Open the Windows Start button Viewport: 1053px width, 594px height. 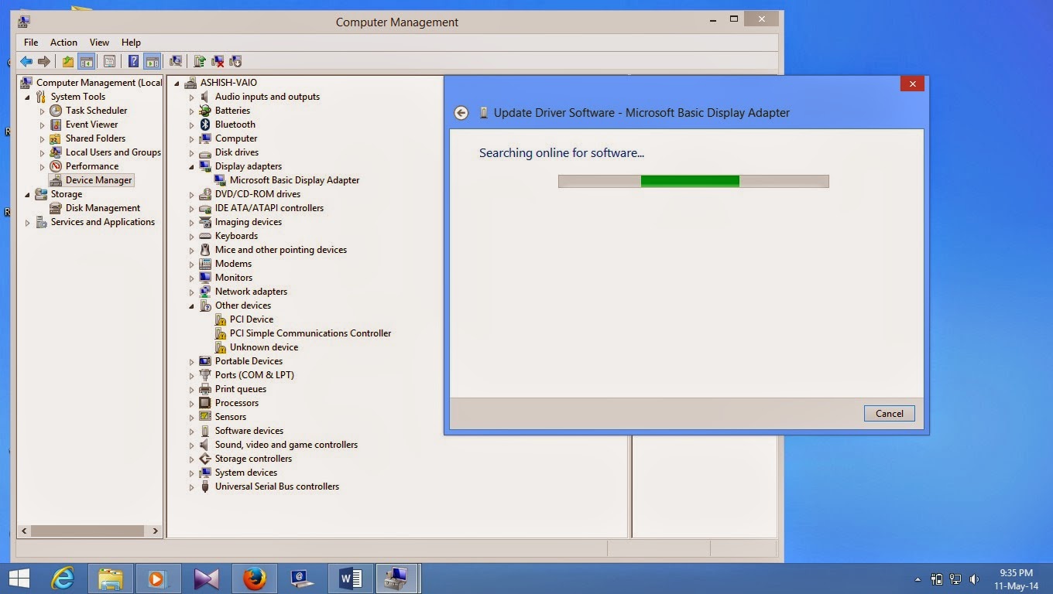pos(19,579)
